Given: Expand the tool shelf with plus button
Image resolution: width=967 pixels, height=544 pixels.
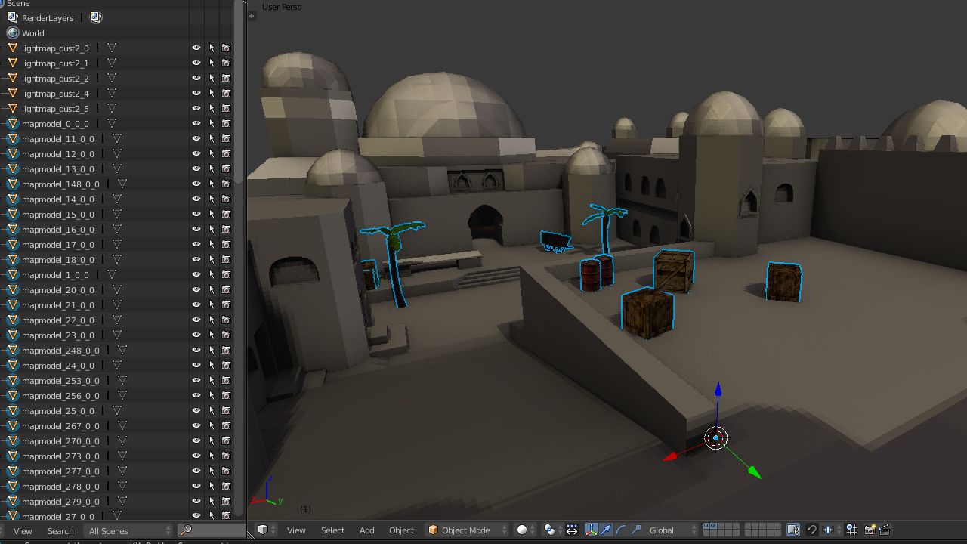Looking at the screenshot, I should click(252, 16).
